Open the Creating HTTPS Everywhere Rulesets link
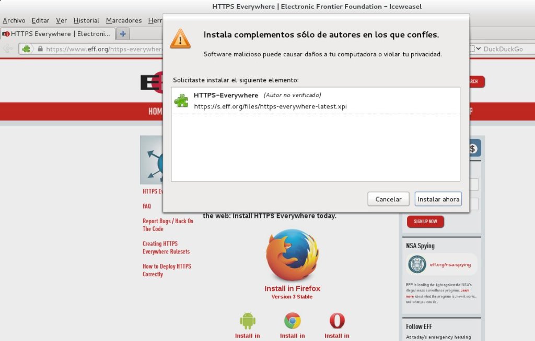 click(x=166, y=248)
